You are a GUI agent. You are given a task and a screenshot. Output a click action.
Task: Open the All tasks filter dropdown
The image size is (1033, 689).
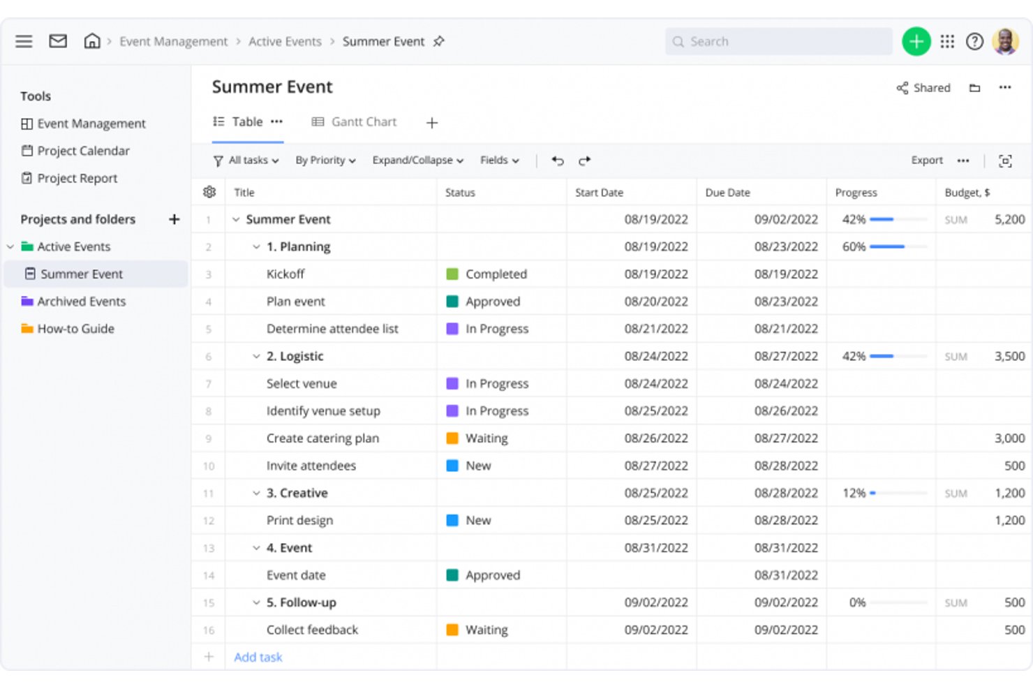pyautogui.click(x=246, y=161)
